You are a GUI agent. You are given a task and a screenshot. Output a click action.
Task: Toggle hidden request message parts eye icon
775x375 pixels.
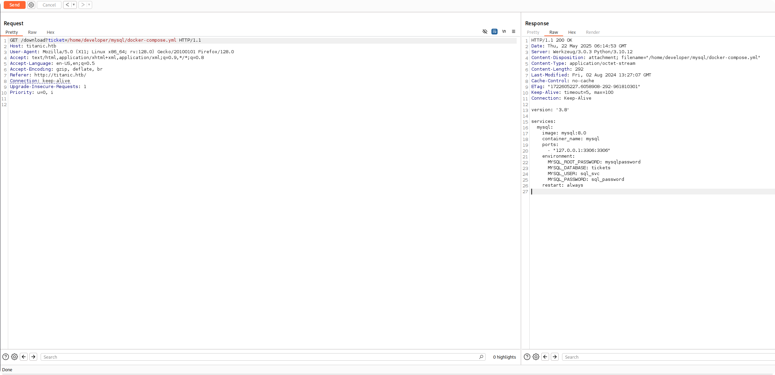pos(485,31)
